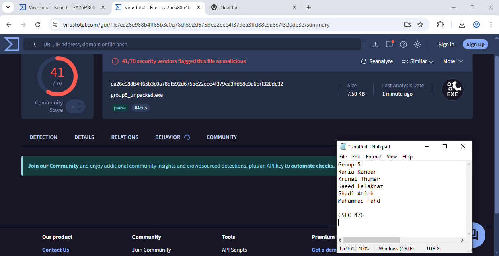The height and width of the screenshot is (256, 499).
Task: Click Notepad vertical scrollbar up arrow
Action: (x=469, y=164)
